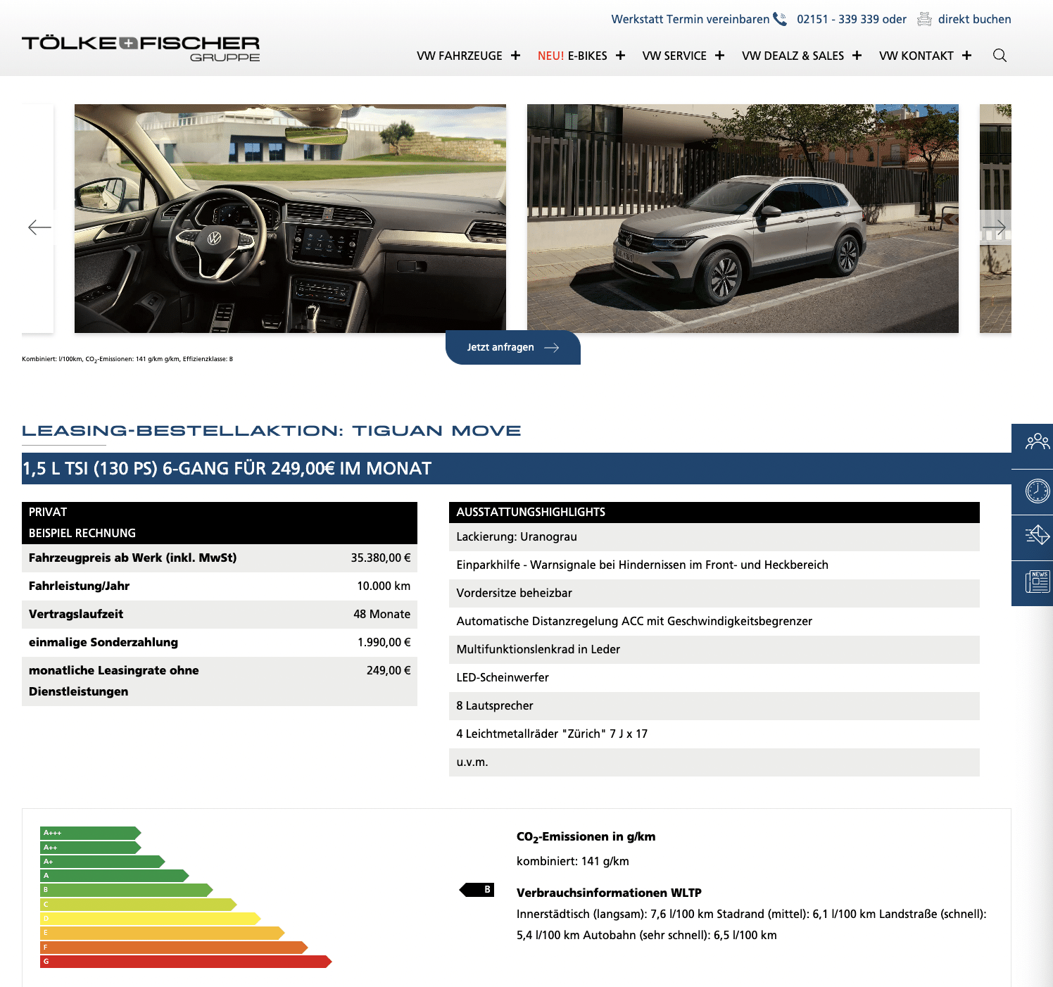Click Automatische Distanzregelung ACC row
1053x987 pixels.
point(714,622)
